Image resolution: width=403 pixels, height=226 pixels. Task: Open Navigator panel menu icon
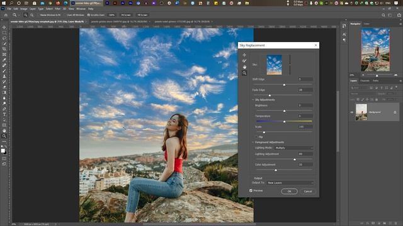(x=400, y=24)
